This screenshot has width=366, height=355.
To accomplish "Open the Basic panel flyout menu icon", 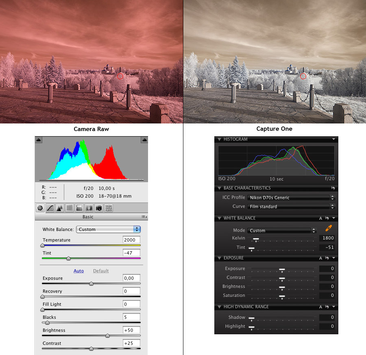I will point(144,217).
